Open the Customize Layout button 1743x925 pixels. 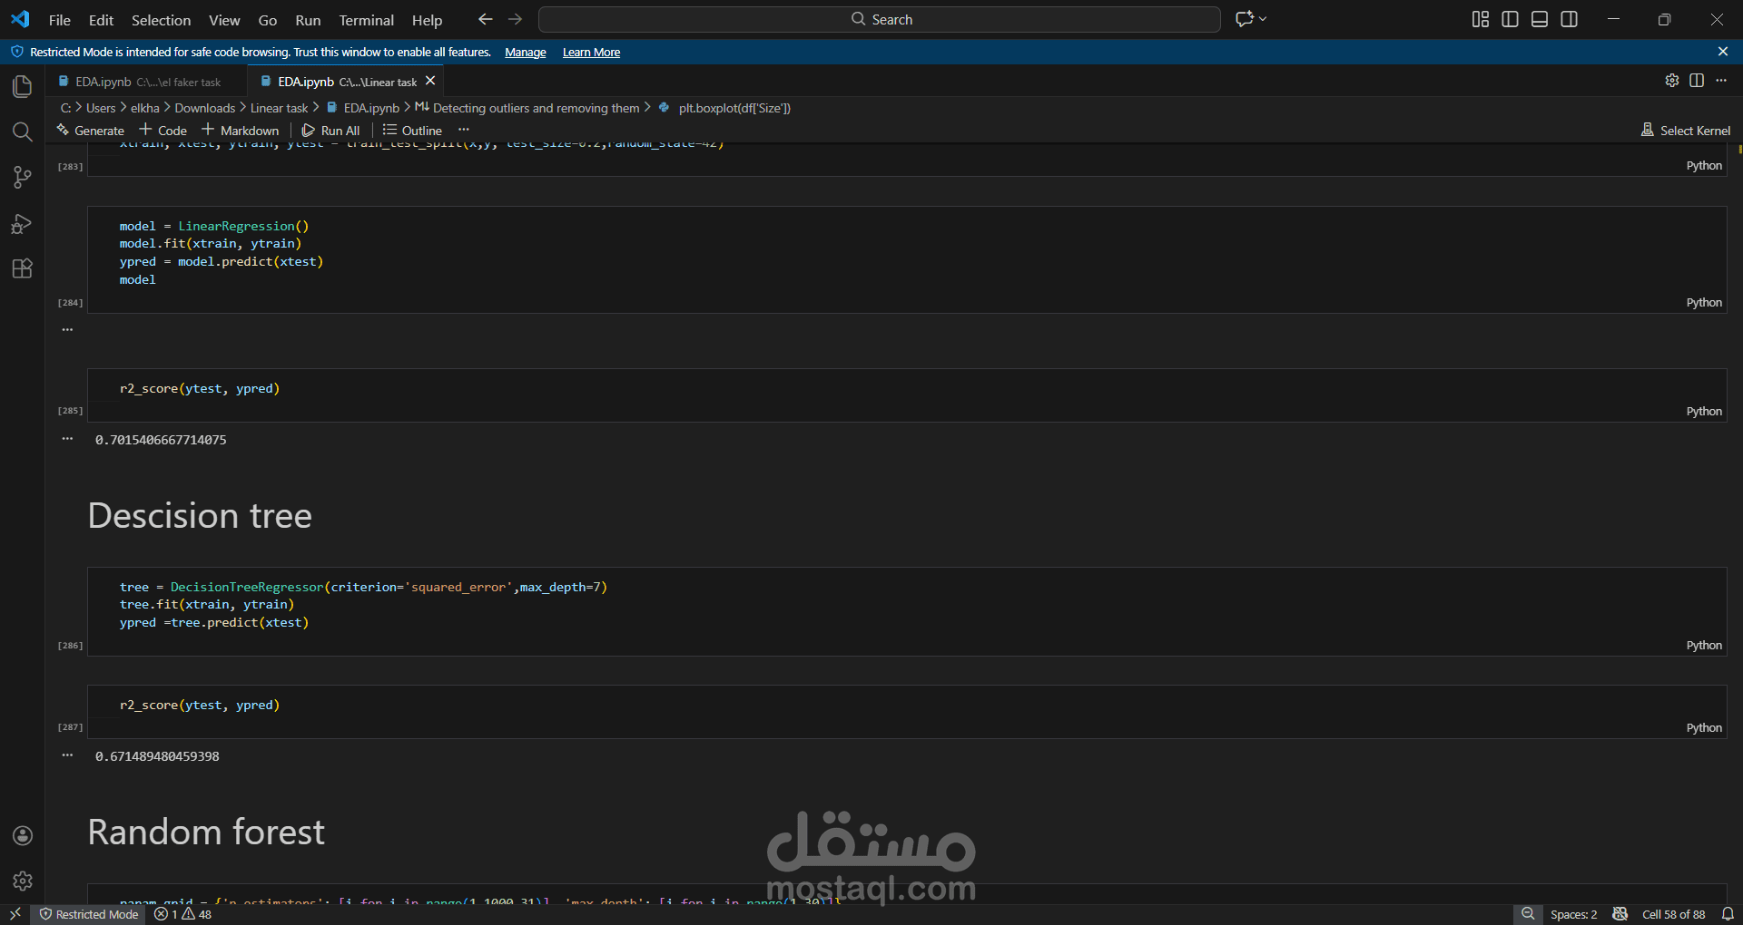1481,19
